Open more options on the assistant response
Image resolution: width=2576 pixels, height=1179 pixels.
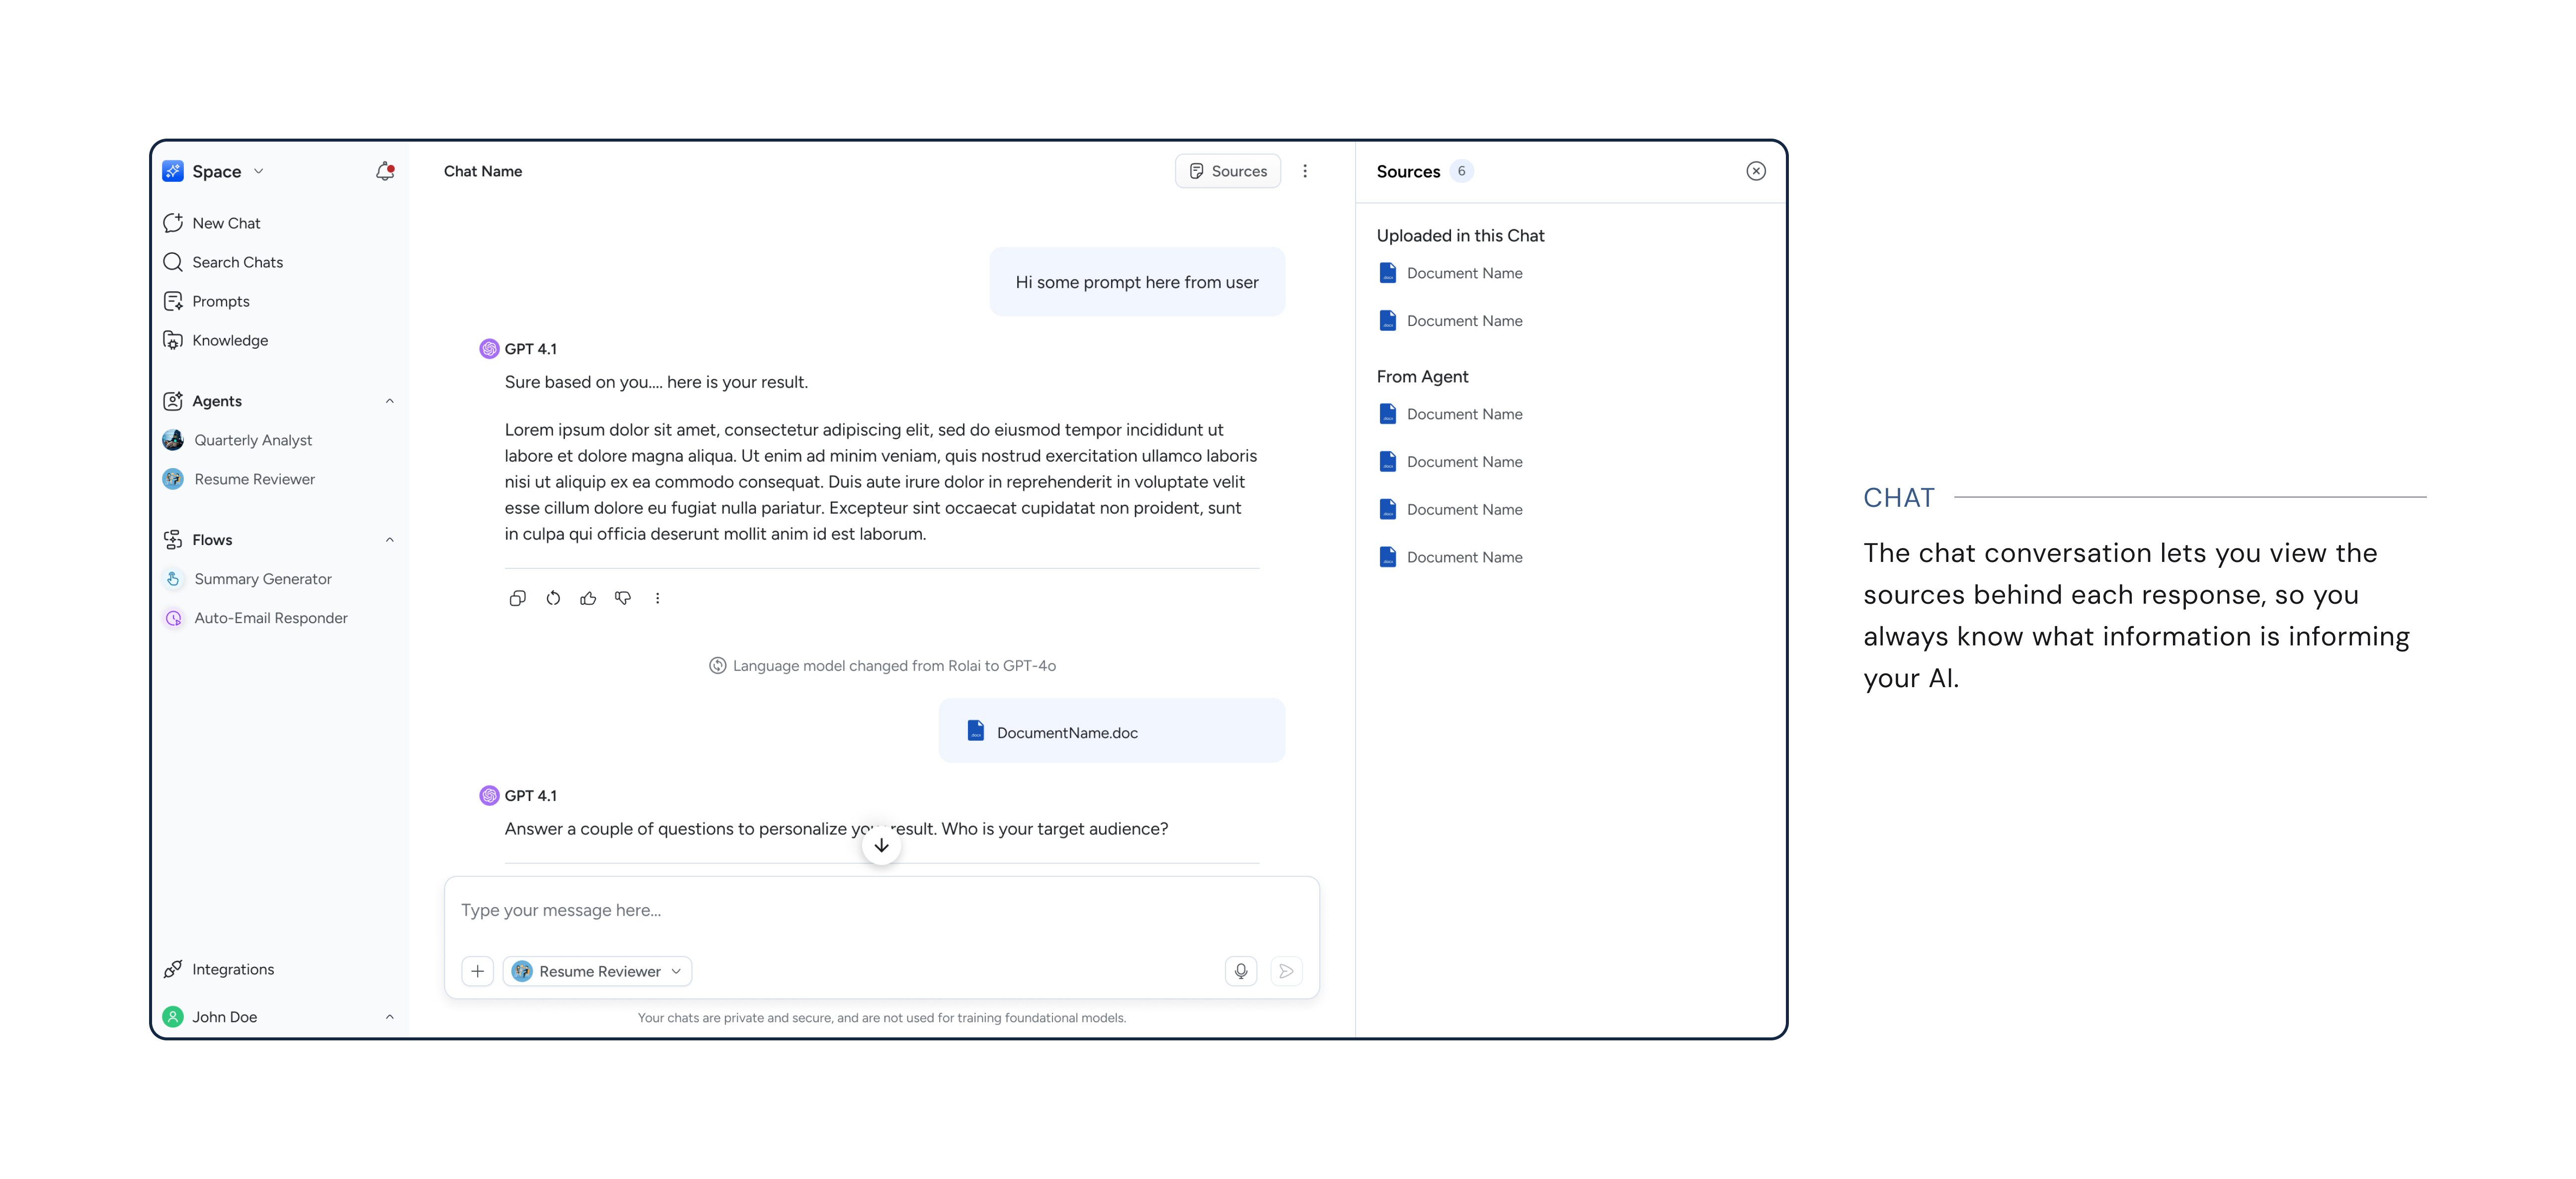[658, 597]
